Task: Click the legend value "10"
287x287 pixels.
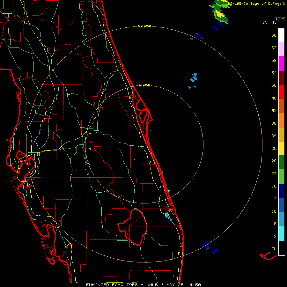Action: [274, 211]
